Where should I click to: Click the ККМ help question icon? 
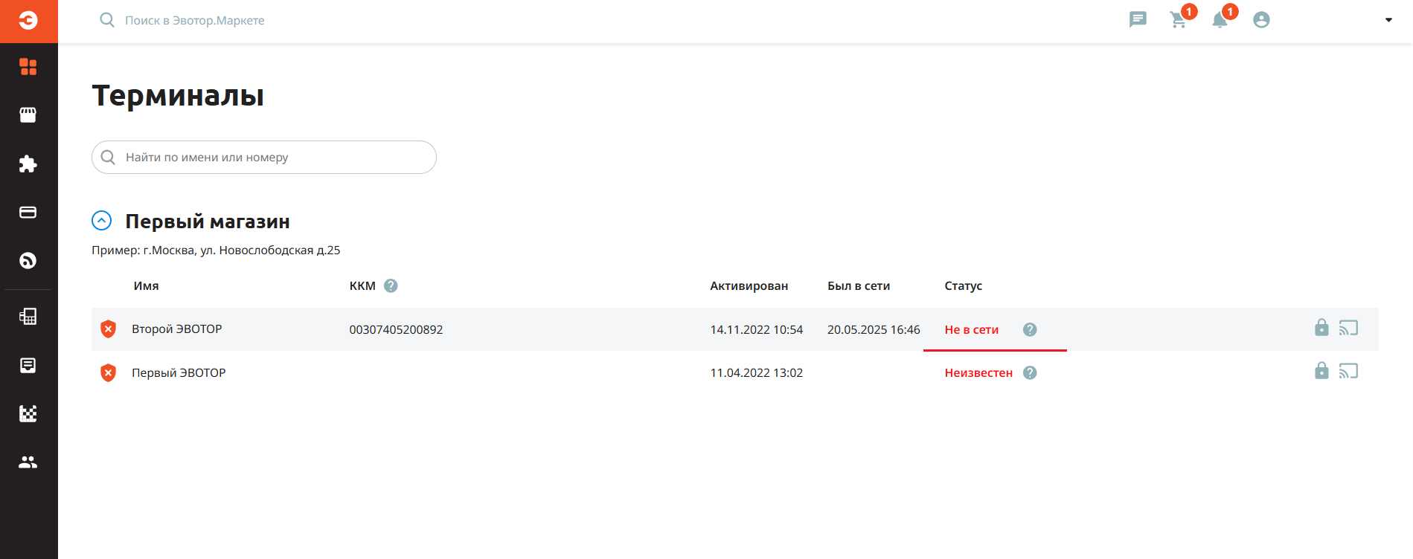(x=391, y=285)
